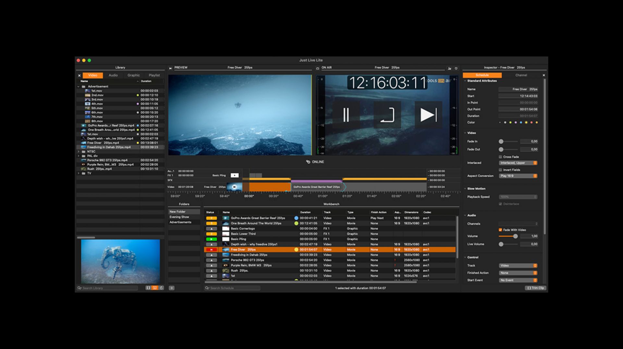
Task: Click the skip-to-next clip icon
Action: pyautogui.click(x=428, y=115)
